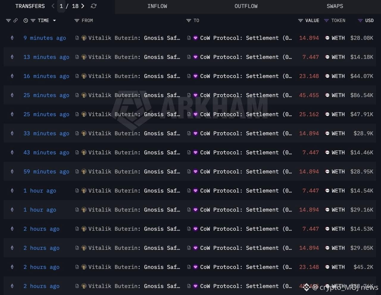Open the '59 minutes ago' transaction link
The width and height of the screenshot is (381, 295).
click(x=46, y=171)
